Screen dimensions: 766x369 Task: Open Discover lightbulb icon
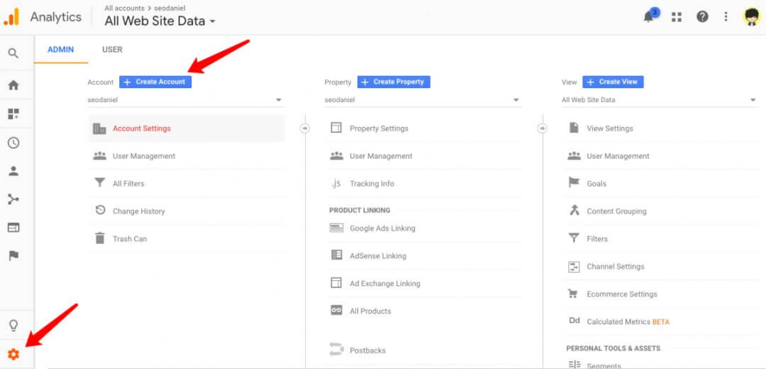13,325
